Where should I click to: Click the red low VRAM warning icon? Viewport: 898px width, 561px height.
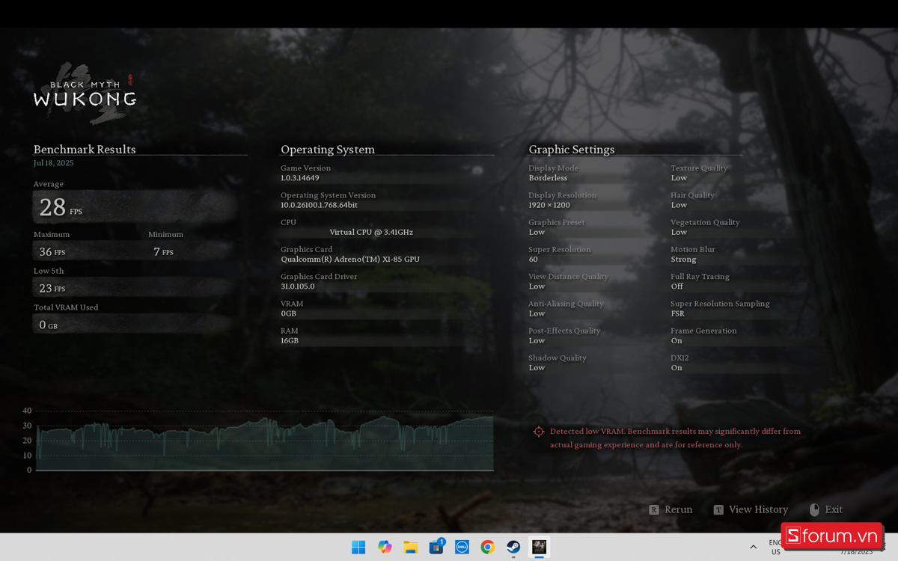[x=538, y=432]
